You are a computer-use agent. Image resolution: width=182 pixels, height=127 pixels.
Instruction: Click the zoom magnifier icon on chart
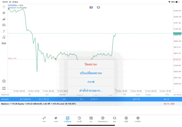coord(4,81)
